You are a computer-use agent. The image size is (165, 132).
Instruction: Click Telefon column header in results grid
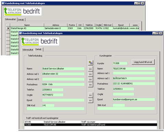click(x=89, y=25)
